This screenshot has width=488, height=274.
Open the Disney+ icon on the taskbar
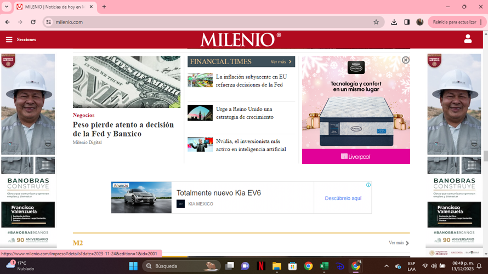pos(340,266)
